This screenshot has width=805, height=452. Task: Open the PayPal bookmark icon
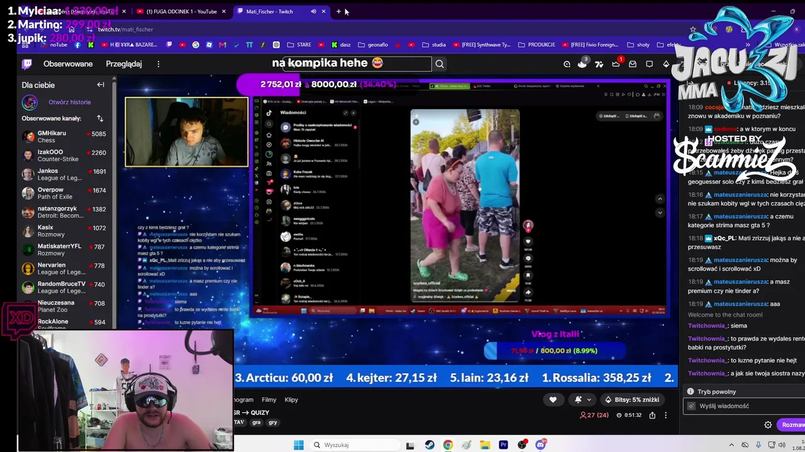tap(236, 45)
